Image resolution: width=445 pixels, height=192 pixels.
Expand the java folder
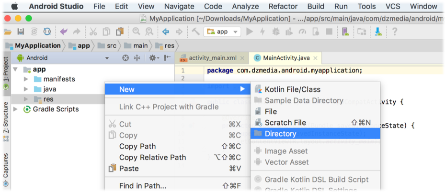coord(26,89)
